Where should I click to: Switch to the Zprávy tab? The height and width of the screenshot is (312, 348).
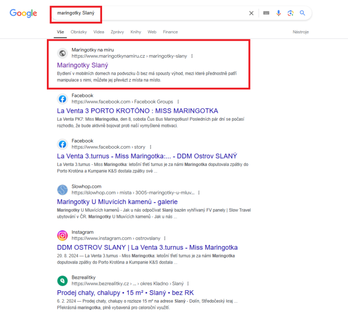point(117,32)
